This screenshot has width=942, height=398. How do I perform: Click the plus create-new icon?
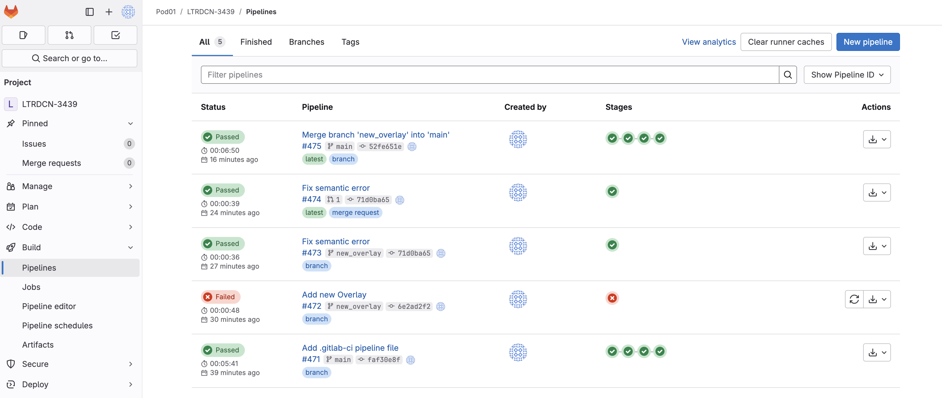109,12
